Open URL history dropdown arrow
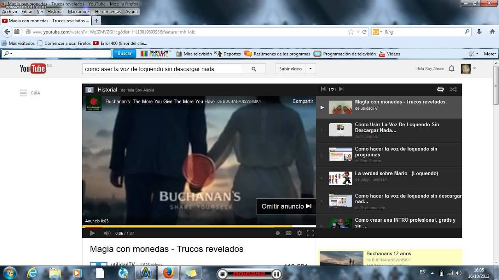The height and width of the screenshot is (280, 499). [x=358, y=32]
